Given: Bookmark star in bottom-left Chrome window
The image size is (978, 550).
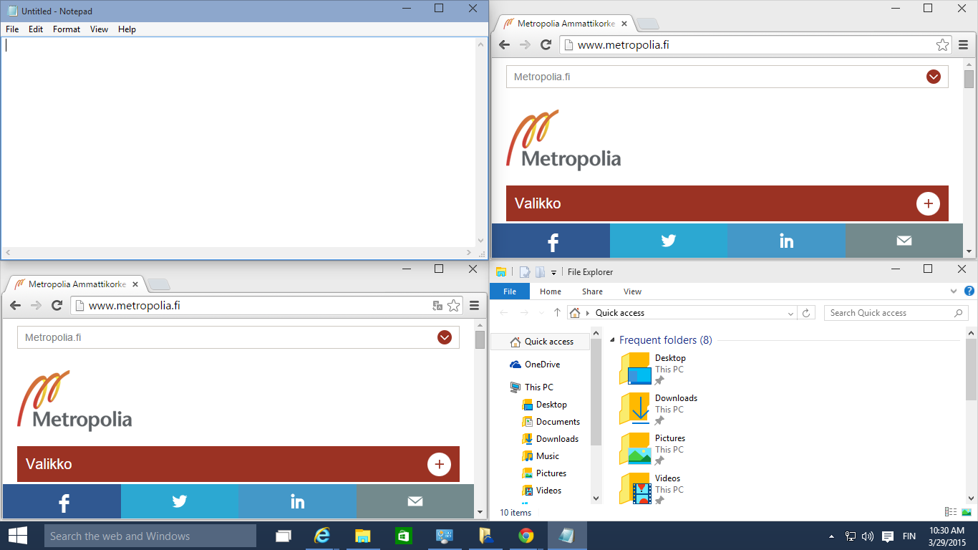Looking at the screenshot, I should [x=453, y=306].
